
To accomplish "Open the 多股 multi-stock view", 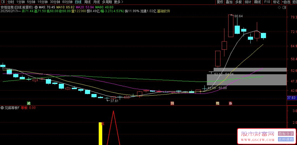I will click(x=238, y=2).
